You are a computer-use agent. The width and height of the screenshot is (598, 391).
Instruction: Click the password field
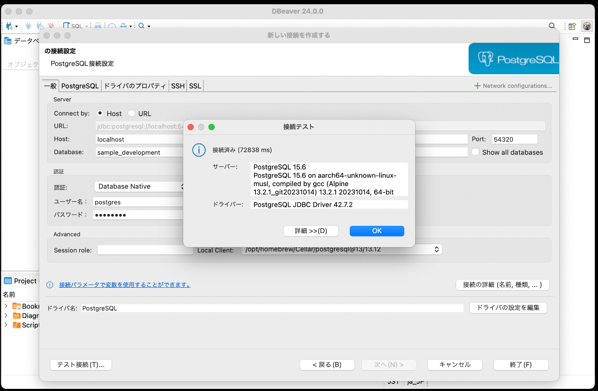point(138,215)
